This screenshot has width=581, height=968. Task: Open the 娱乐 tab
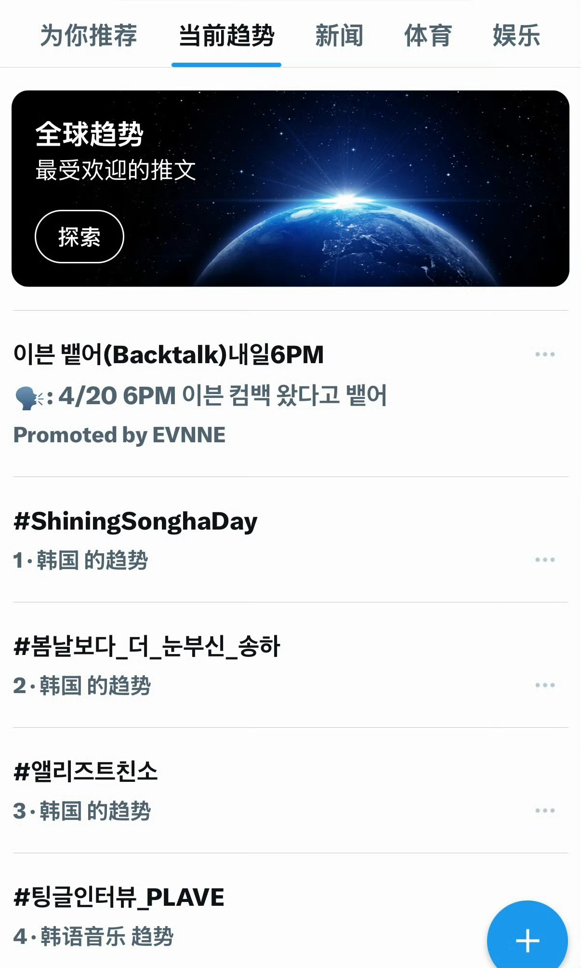click(516, 36)
